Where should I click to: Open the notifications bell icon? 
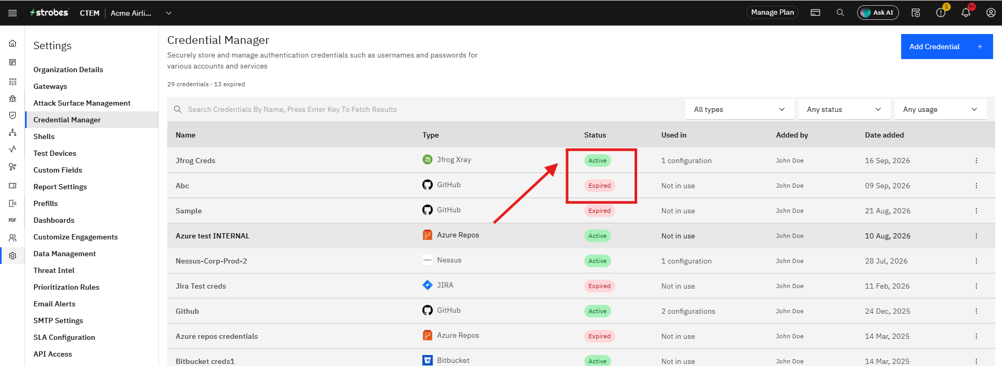click(x=966, y=13)
